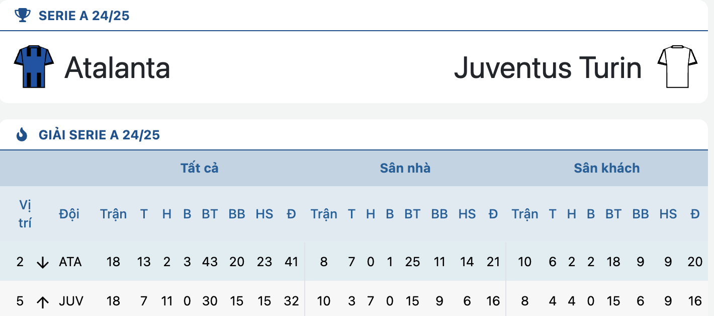Viewport: 714px width, 316px height.
Task: Sort by the Đội column header
Action: click(69, 214)
